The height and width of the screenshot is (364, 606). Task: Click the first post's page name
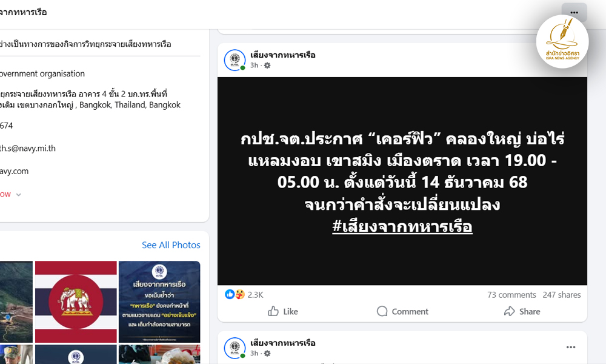click(x=283, y=55)
